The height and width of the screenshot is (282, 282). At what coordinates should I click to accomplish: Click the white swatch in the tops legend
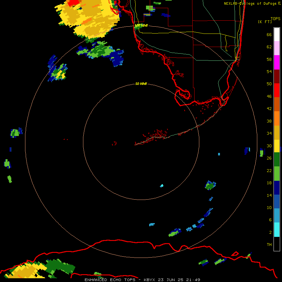[x=277, y=34]
